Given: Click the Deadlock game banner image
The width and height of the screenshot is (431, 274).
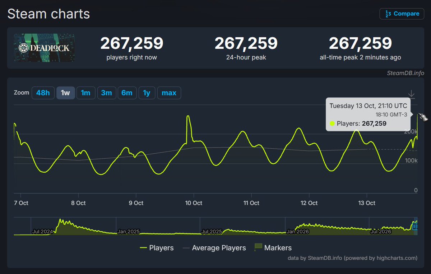Looking at the screenshot, I should (x=45, y=48).
